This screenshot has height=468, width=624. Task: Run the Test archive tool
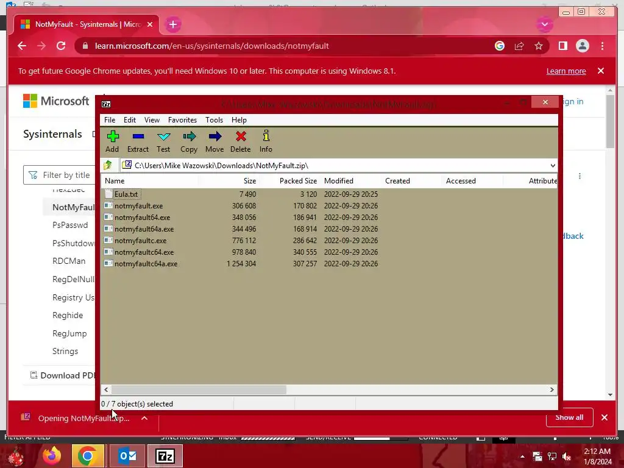[163, 141]
